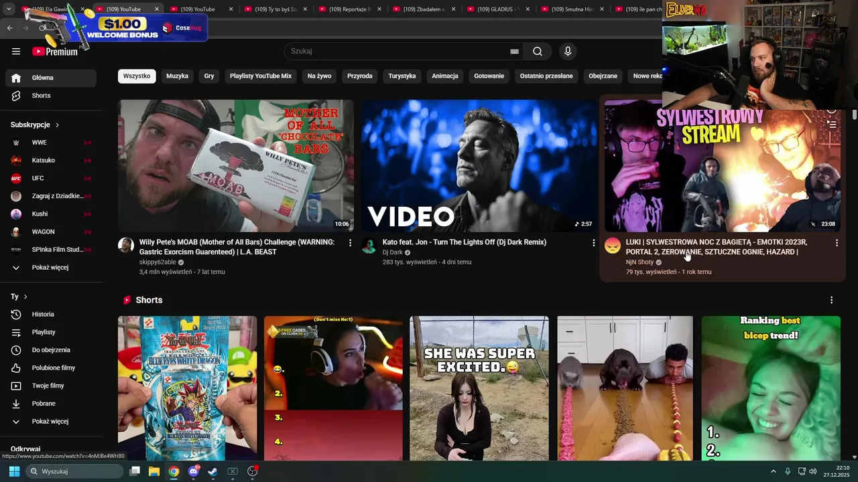Open Pobrane downloads

point(51,404)
